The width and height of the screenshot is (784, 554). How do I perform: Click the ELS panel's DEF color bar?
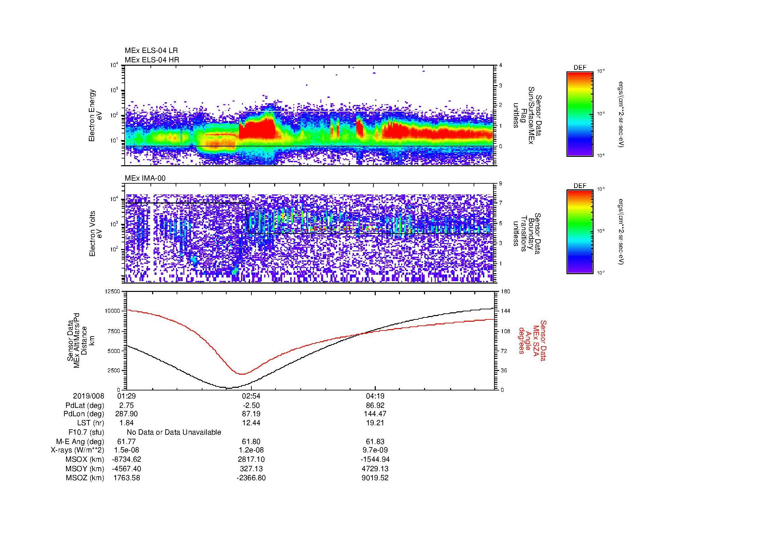pyautogui.click(x=580, y=114)
